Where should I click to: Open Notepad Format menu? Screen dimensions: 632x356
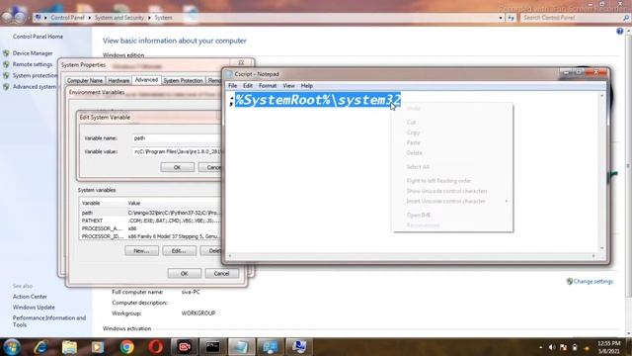(x=268, y=86)
